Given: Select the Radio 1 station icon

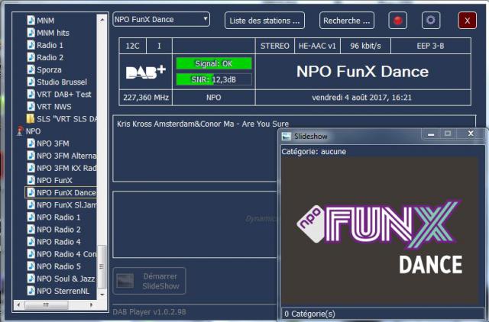Looking at the screenshot, I should point(31,45).
